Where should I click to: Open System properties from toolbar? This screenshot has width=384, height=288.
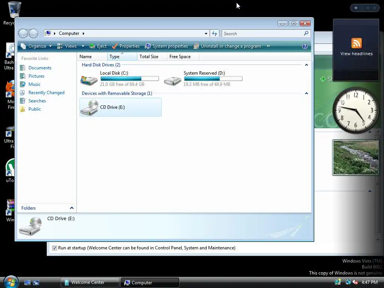tap(166, 46)
